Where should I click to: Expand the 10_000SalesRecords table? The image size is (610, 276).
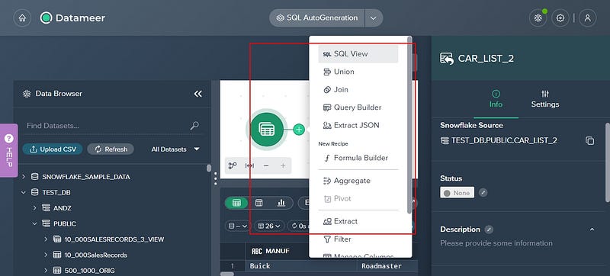pyautogui.click(x=46, y=255)
